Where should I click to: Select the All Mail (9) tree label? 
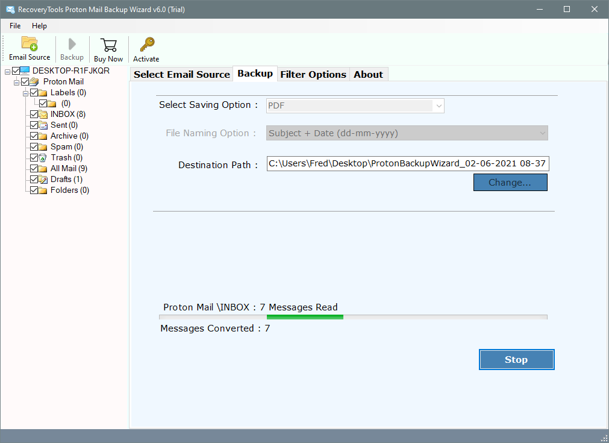coord(69,169)
